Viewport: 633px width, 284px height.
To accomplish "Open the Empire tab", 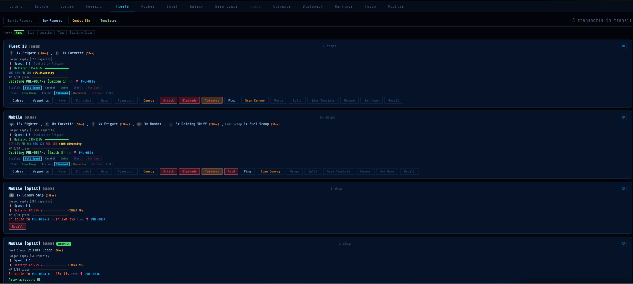I will point(42,6).
